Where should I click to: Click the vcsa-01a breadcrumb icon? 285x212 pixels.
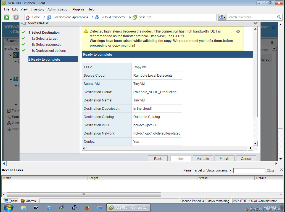135,17
